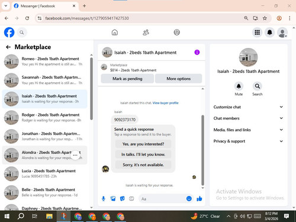Send a thumbs-up like

[x=200, y=198]
